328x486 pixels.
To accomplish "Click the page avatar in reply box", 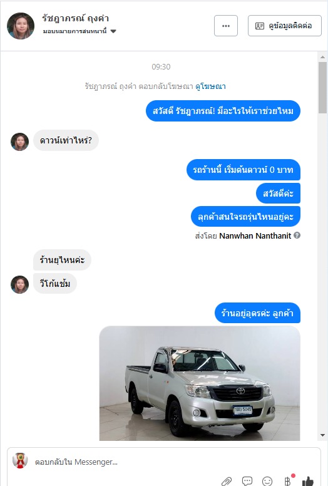I will pos(20,460).
